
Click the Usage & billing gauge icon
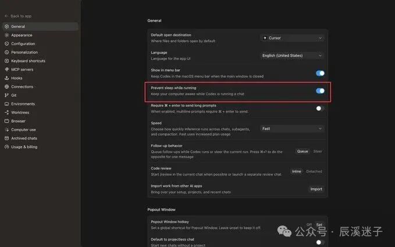pyautogui.click(x=7, y=147)
